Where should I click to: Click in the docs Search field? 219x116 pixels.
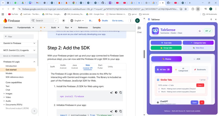pos(44,21)
